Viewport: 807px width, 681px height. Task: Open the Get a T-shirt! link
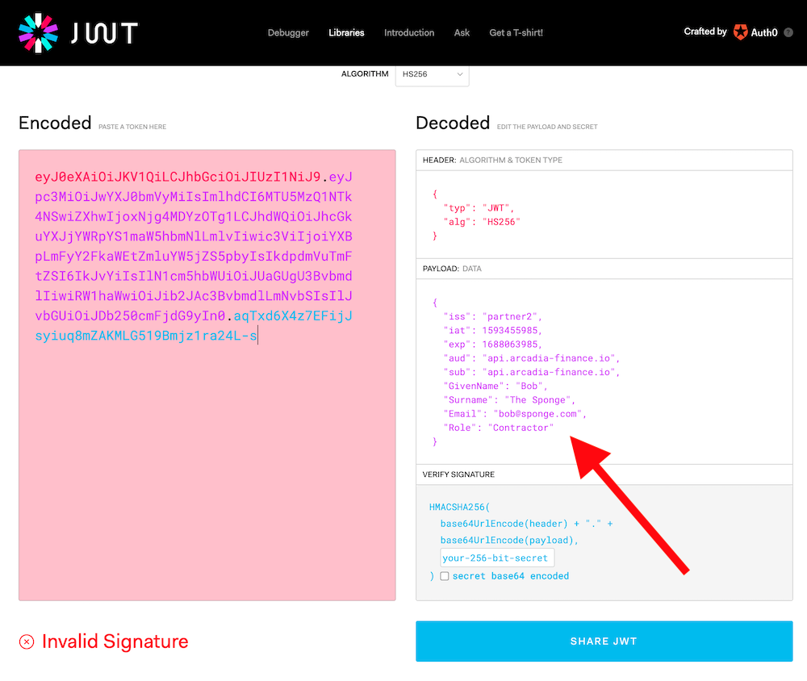[516, 32]
